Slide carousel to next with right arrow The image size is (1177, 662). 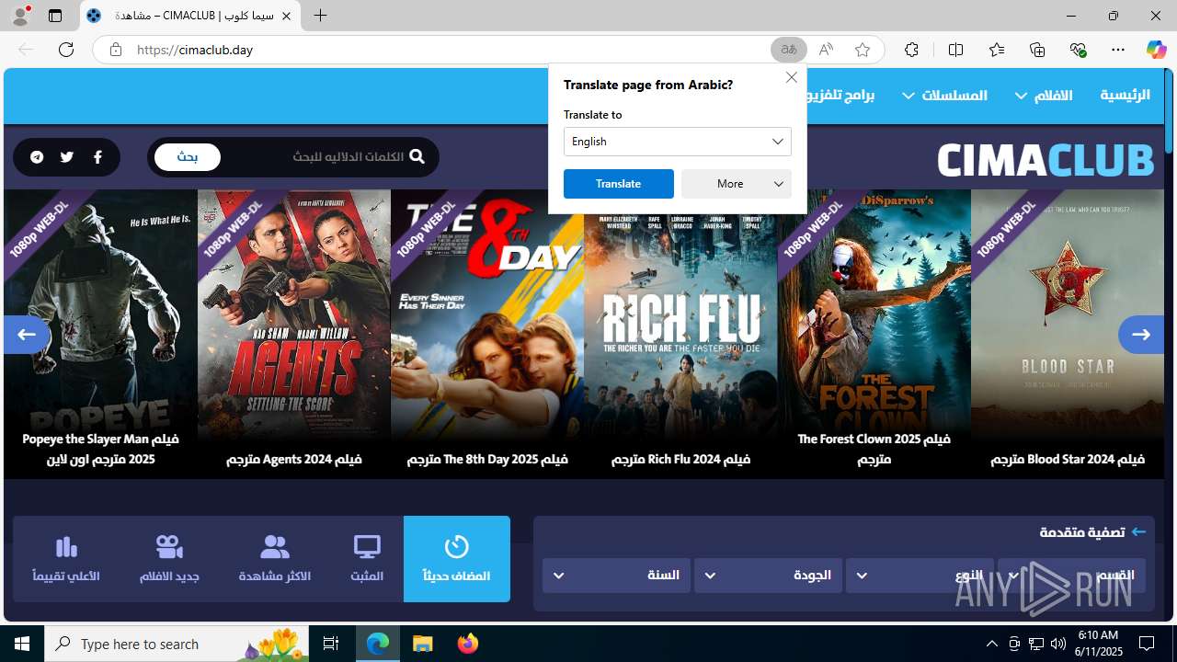point(1141,335)
